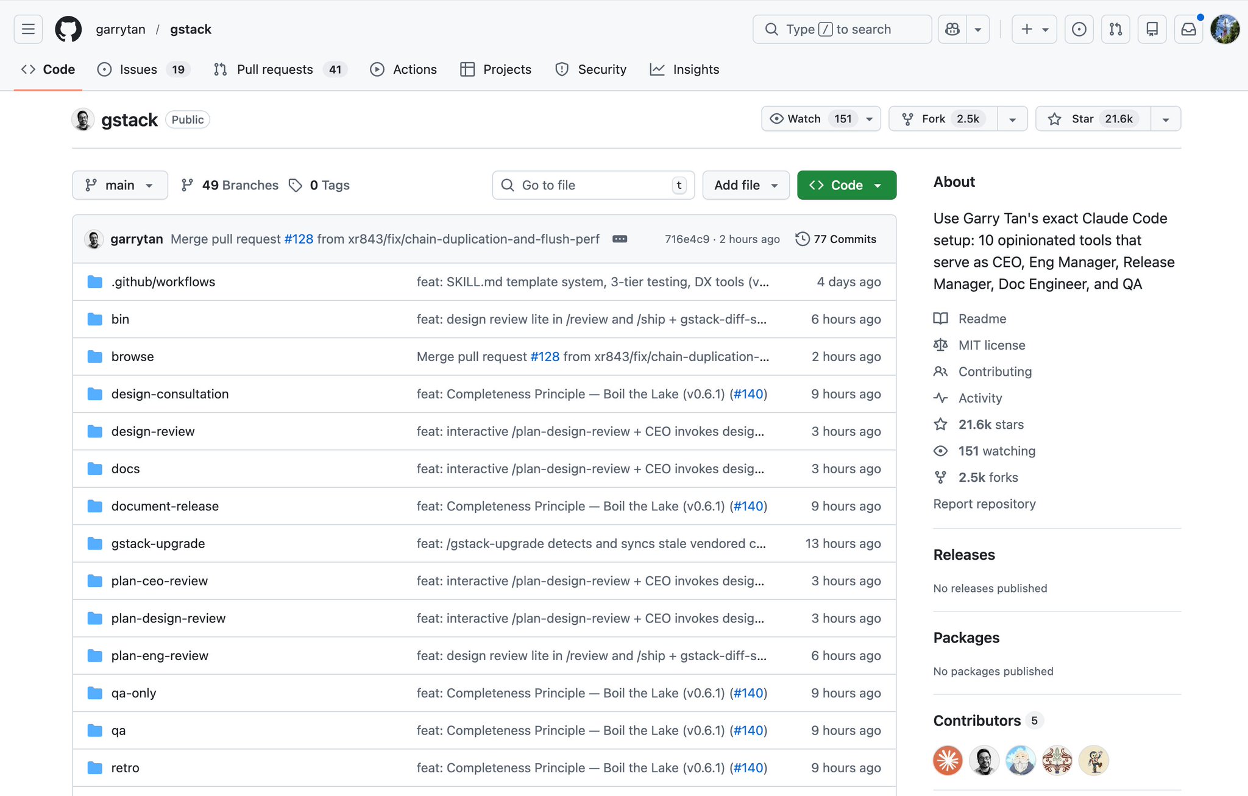Click the first contributor's orange avatar

coord(948,760)
